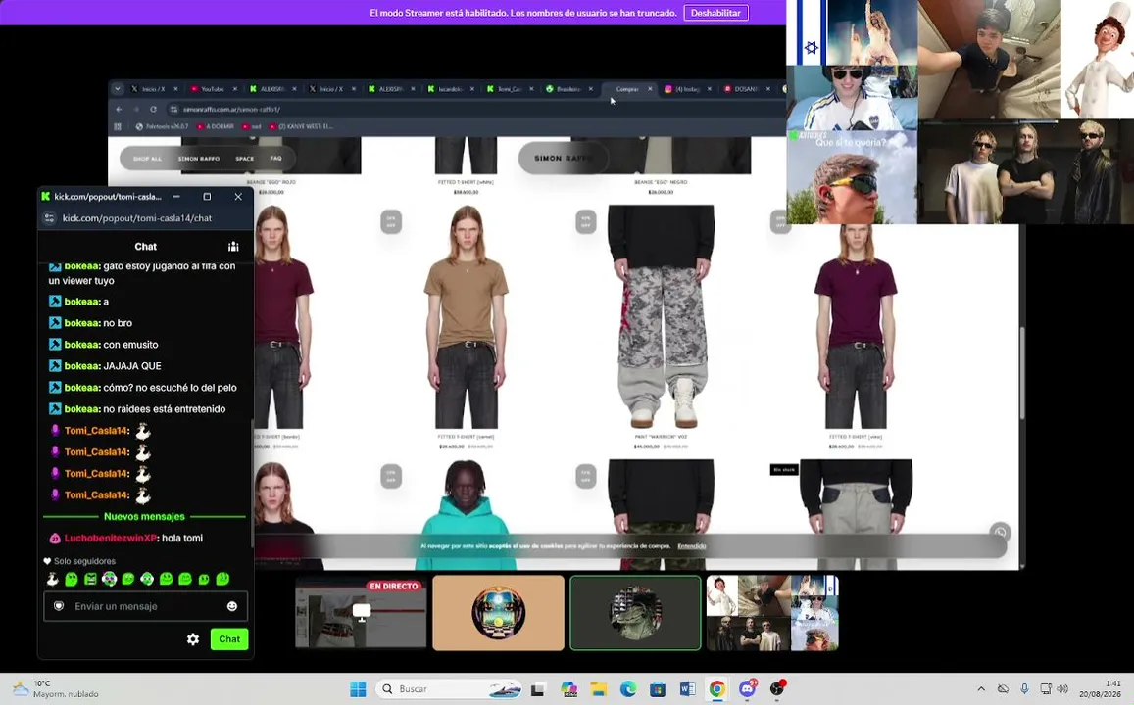Reload the page in browser toolbar

point(153,109)
